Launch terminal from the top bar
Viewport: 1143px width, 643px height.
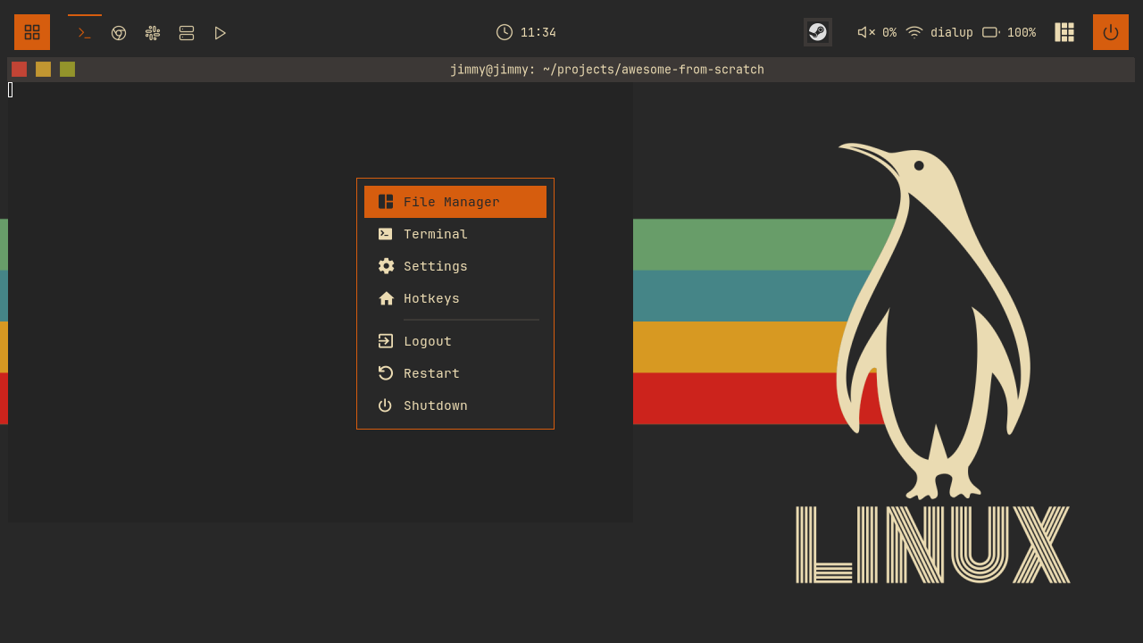[x=85, y=33]
